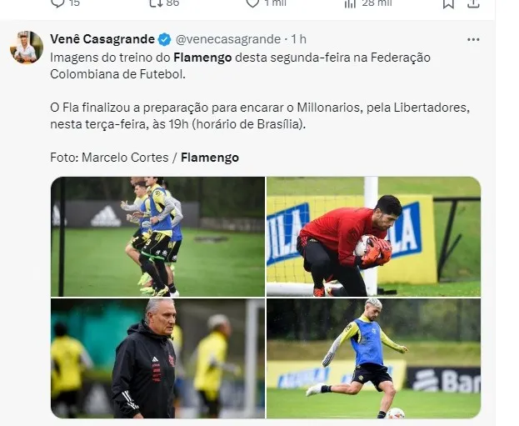This screenshot has height=426, width=519.
Task: Click the reply comment icon with 15
Action: [57, 3]
